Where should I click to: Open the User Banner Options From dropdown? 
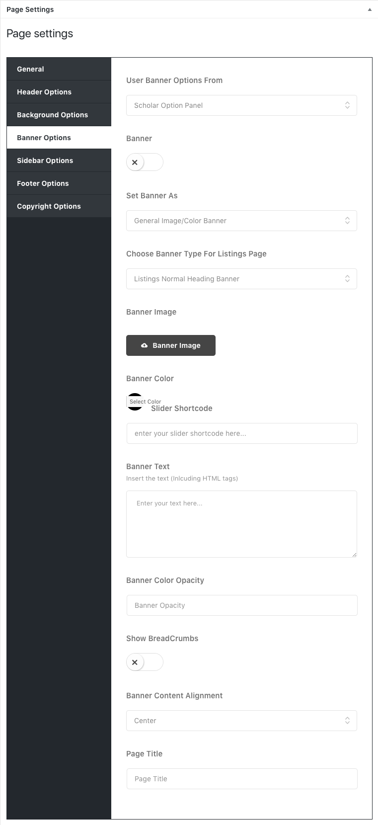[x=241, y=105]
